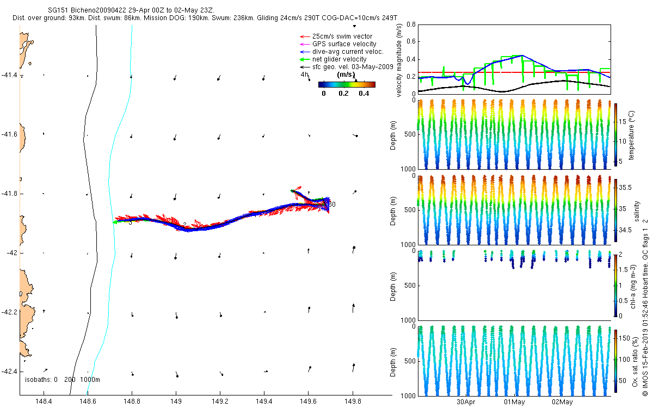Click the "velocity magnitude (m/s)" axis label
This screenshot has width=653, height=408.
[399, 59]
